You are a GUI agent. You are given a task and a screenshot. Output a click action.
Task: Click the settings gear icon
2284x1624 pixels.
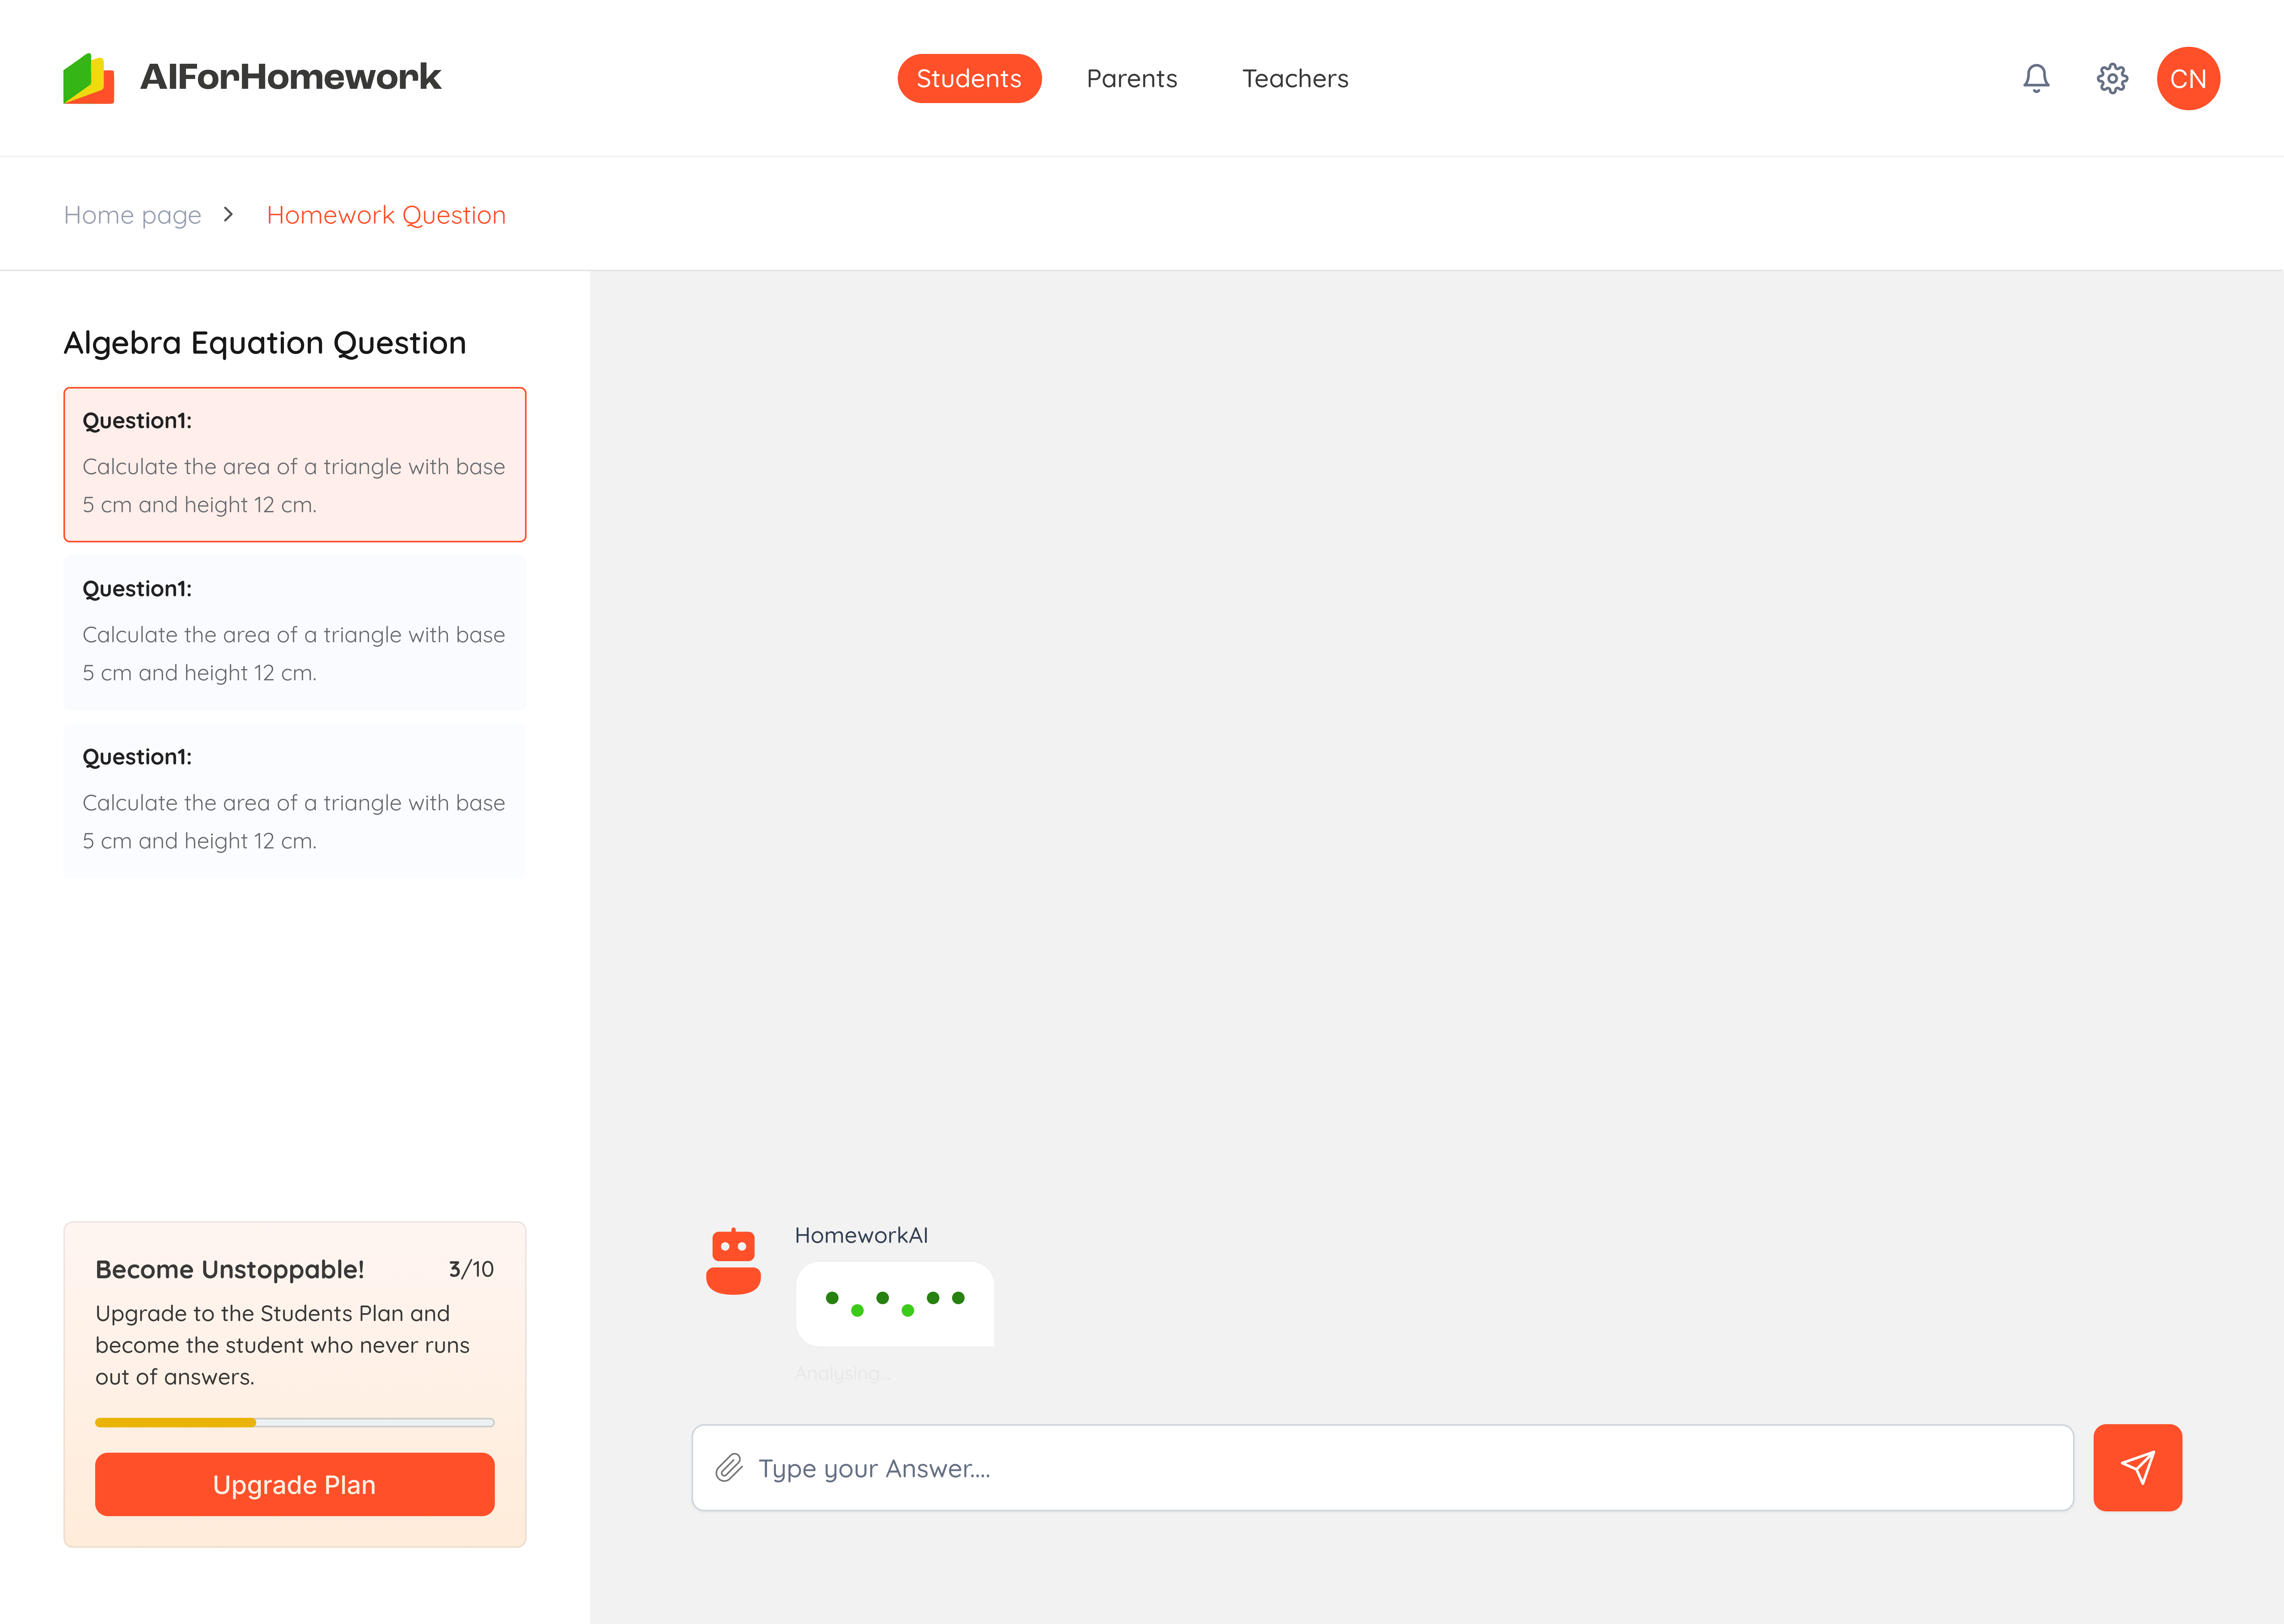click(x=2110, y=77)
